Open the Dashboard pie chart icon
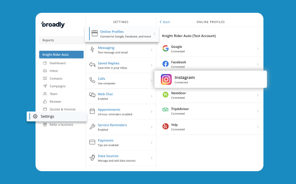This screenshot has width=296, height=184. pyautogui.click(x=45, y=63)
